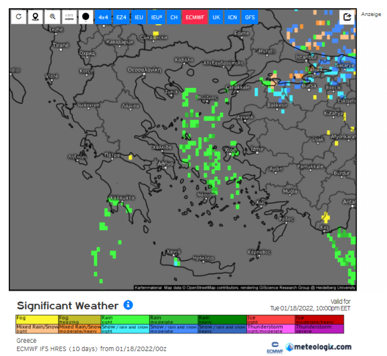
Task: Toggle city names display button
Action: point(69,17)
